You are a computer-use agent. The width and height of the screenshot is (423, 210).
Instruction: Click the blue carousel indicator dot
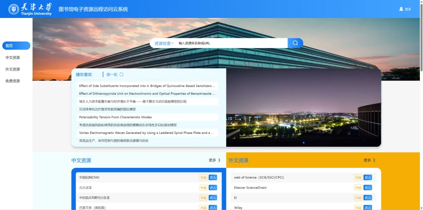pyautogui.click(x=304, y=143)
